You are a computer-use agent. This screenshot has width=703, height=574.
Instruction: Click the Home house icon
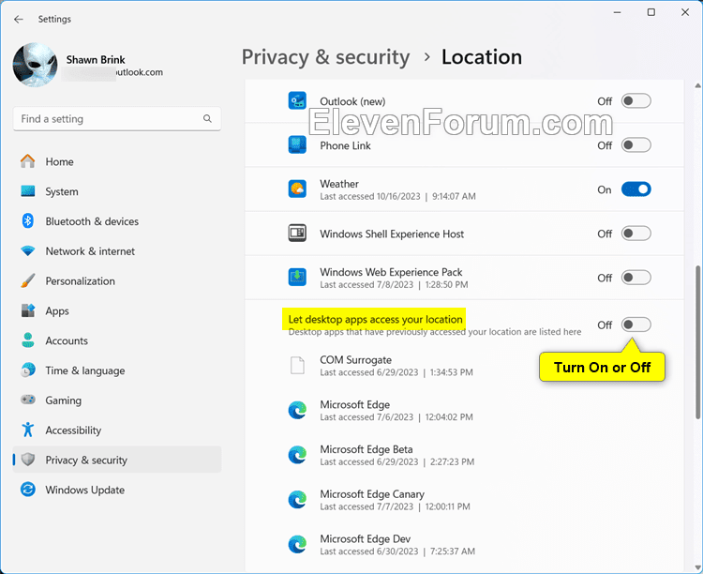click(28, 161)
